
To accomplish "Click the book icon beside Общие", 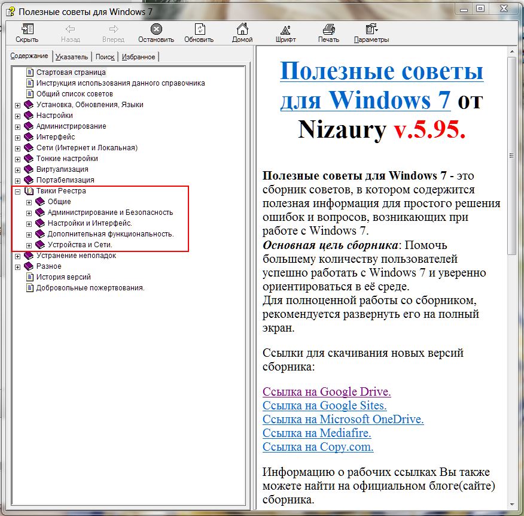I will pos(40,202).
